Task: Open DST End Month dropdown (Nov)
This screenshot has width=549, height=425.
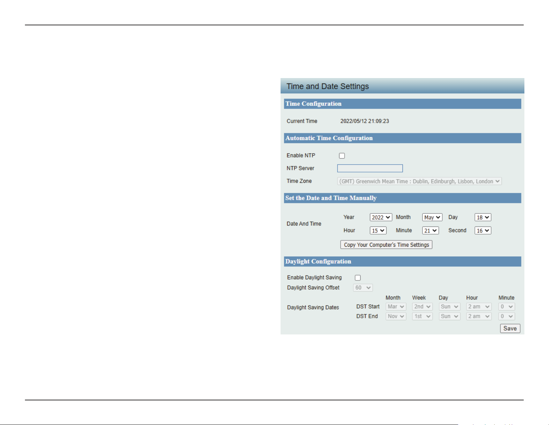Action: [x=396, y=316]
